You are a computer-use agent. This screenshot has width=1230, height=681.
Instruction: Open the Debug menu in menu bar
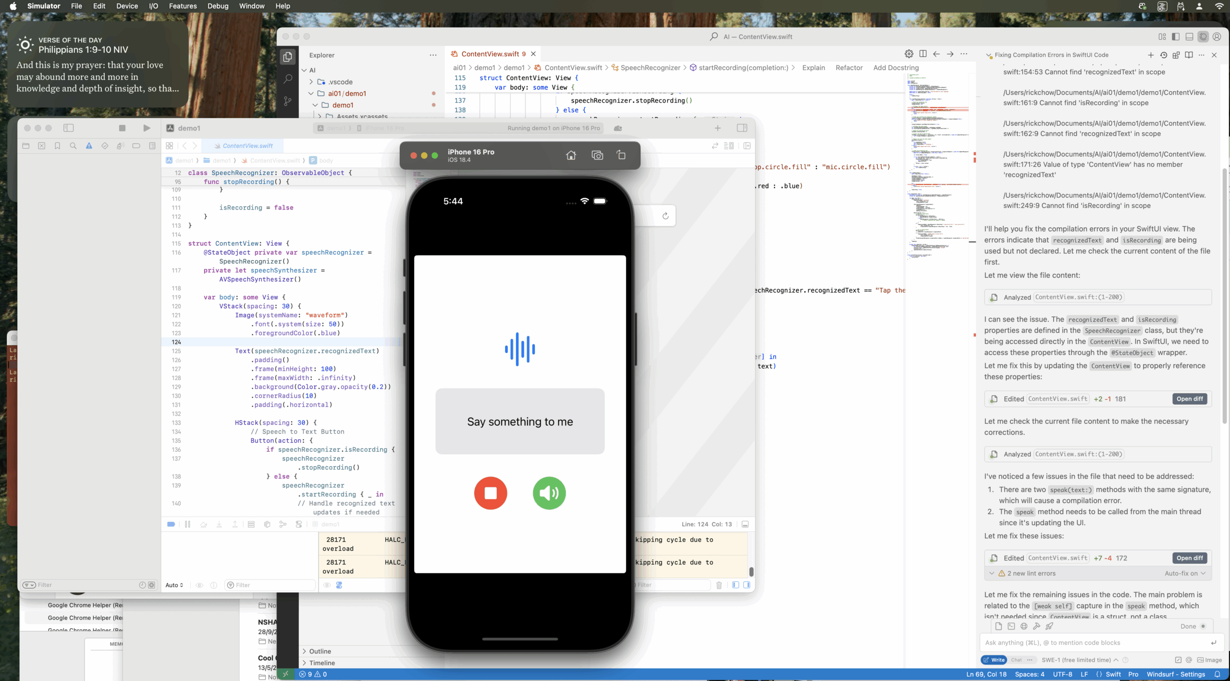(218, 6)
